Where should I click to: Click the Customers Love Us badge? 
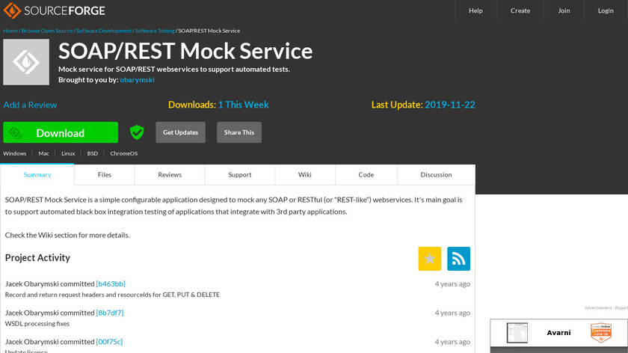click(601, 333)
